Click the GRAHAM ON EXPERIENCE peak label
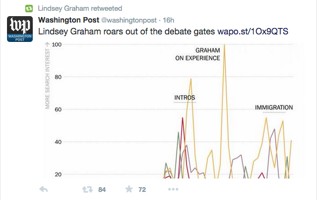This screenshot has height=200, width=317. [198, 54]
